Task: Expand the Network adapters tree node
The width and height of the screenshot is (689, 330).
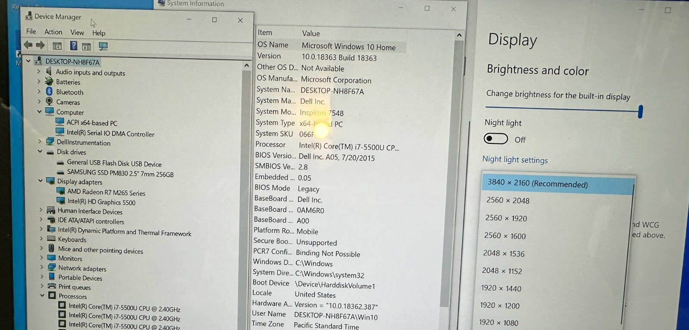Action: pyautogui.click(x=42, y=267)
